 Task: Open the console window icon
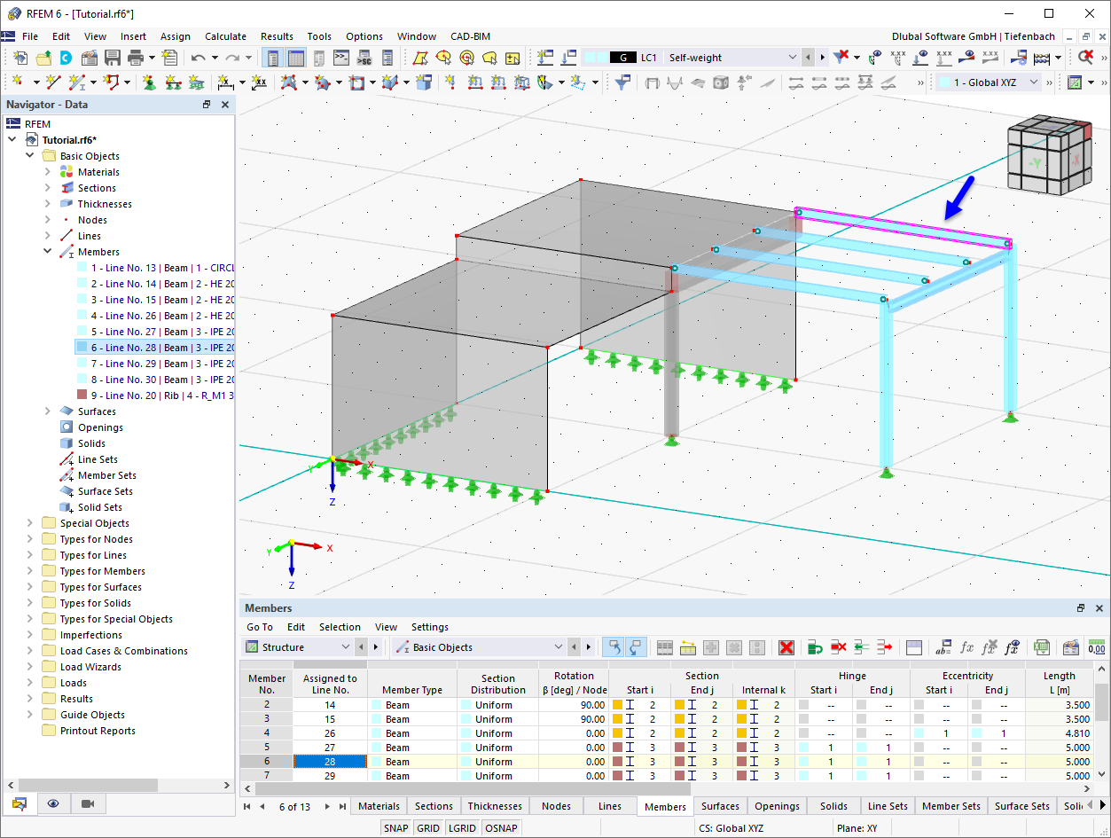341,58
